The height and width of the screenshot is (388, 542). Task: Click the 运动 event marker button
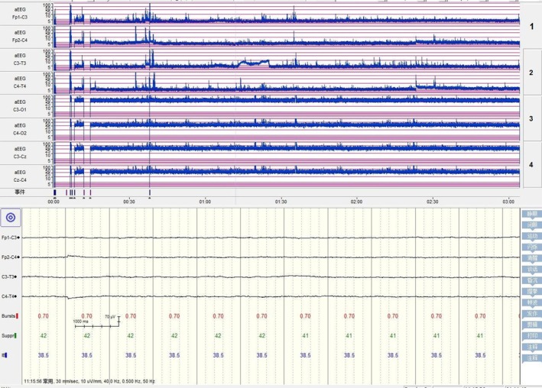coord(532,236)
